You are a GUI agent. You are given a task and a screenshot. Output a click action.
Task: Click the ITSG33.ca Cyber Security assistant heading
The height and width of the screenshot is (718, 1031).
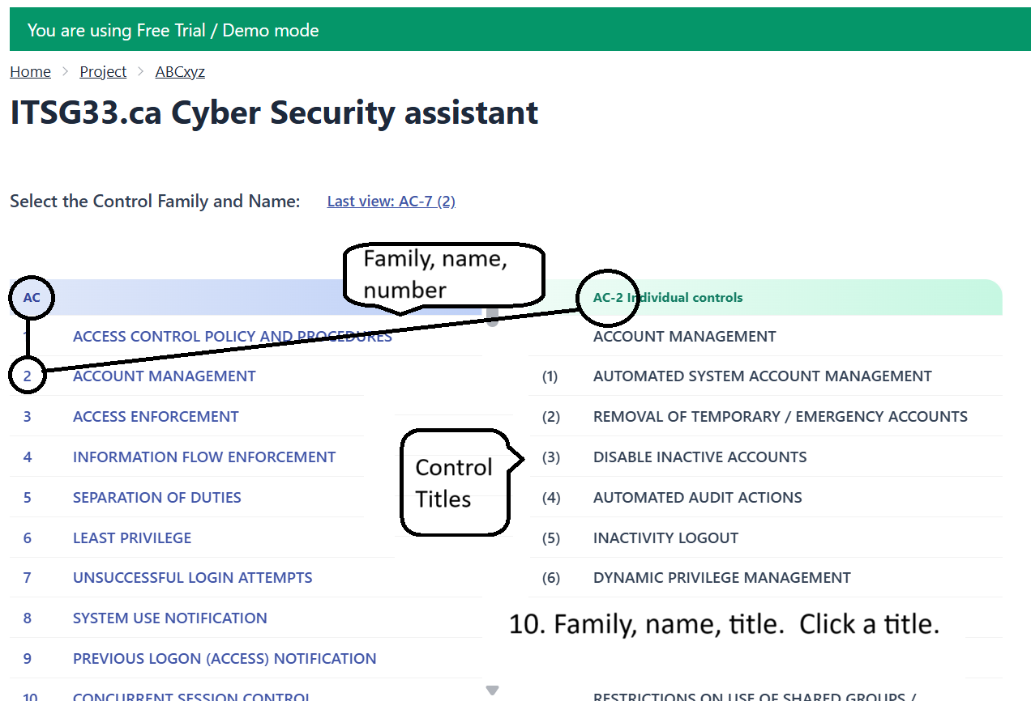coord(274,113)
